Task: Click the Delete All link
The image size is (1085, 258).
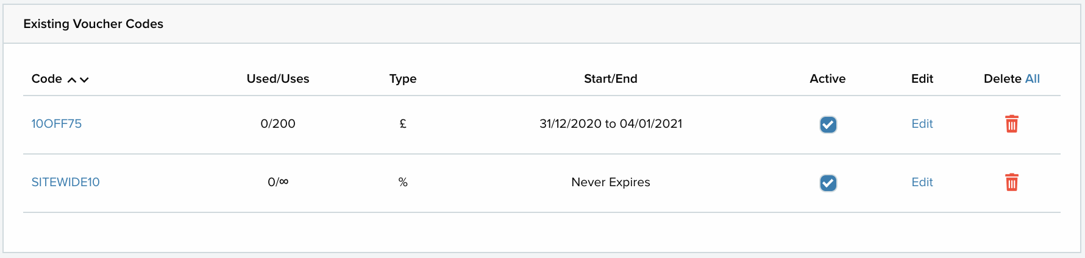Action: 1032,78
